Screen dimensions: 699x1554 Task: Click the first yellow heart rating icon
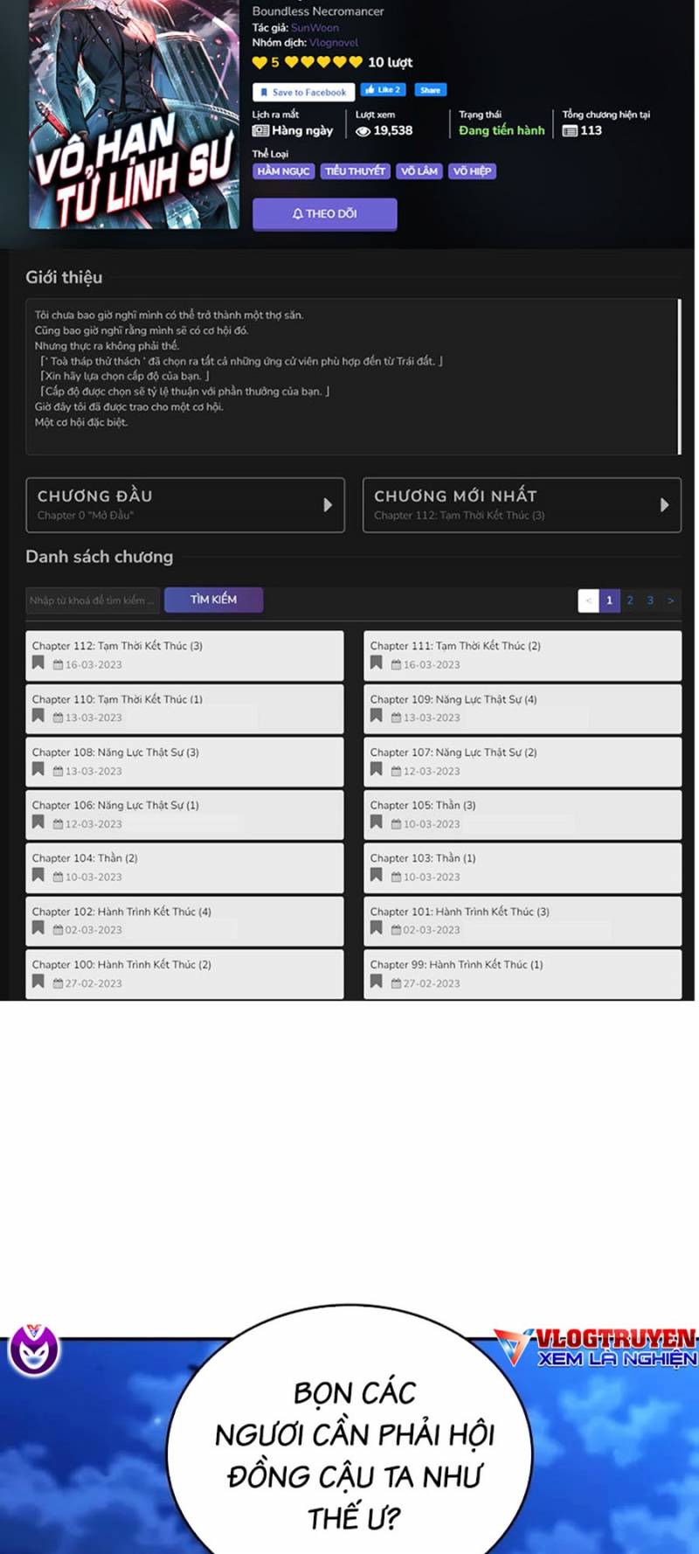click(x=260, y=62)
